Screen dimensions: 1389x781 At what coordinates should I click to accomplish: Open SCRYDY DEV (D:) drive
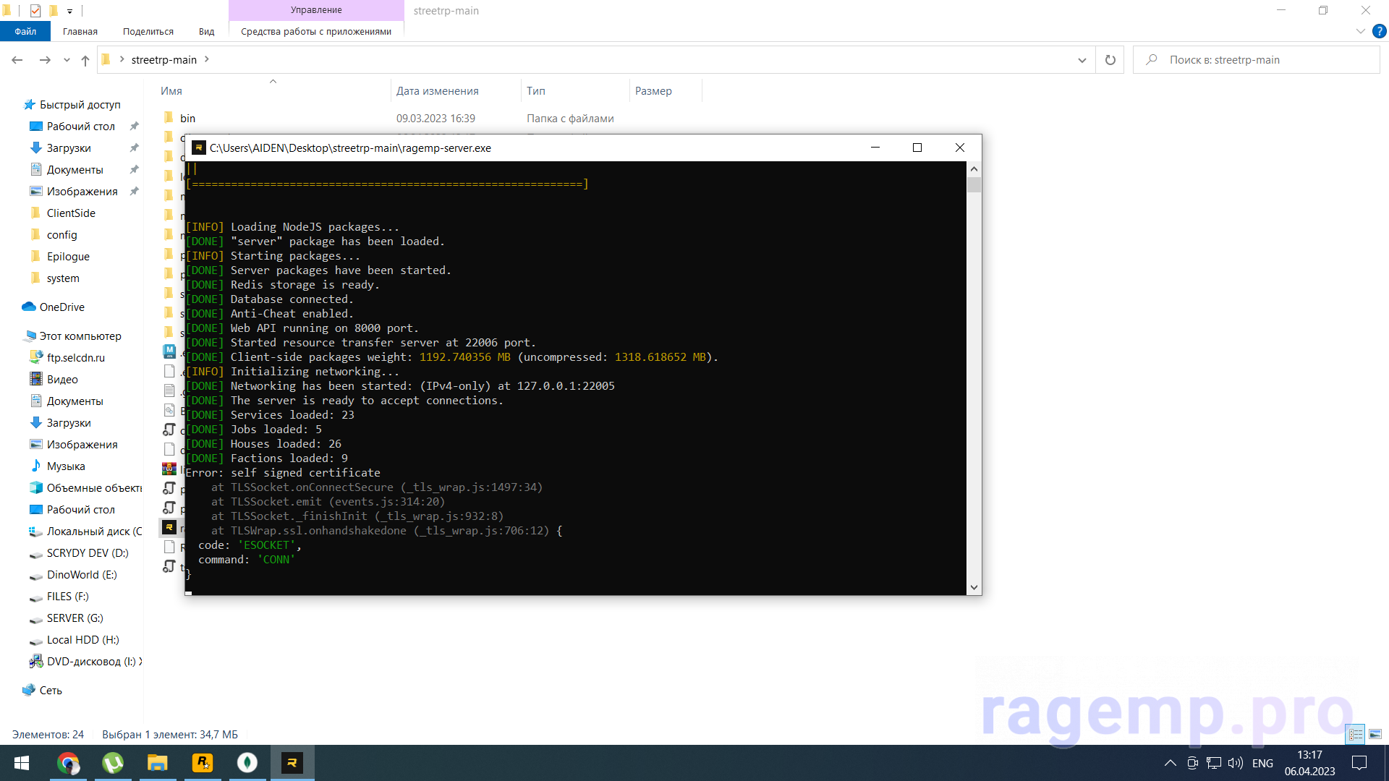click(87, 553)
